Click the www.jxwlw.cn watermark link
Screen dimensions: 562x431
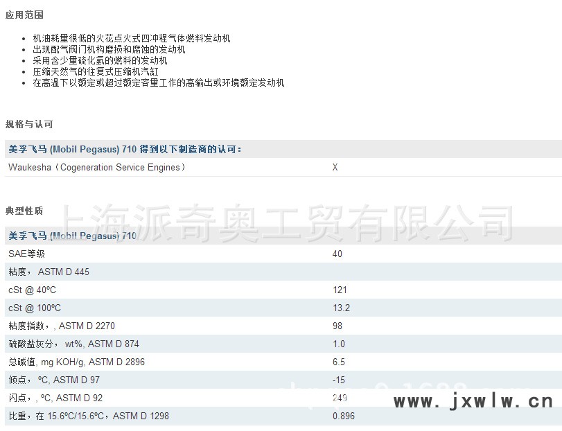[x=473, y=402]
